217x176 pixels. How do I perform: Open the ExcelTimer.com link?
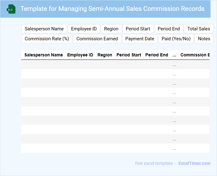194,163
